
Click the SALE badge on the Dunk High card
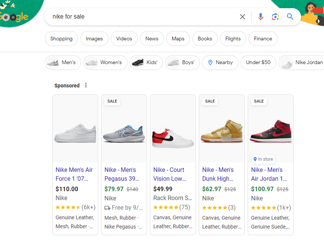[x=210, y=101]
